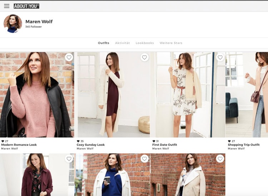
Task: Tap heart on blue sweater coffee outfit
Action: pyautogui.click(x=144, y=159)
